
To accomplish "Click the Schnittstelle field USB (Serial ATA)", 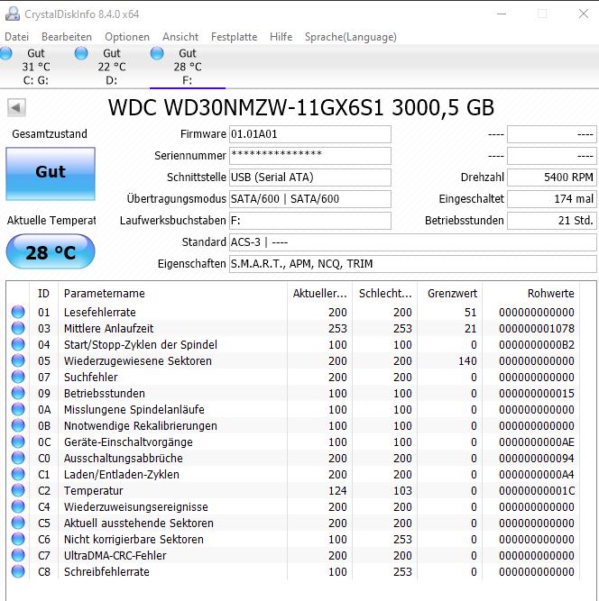I will (x=310, y=178).
